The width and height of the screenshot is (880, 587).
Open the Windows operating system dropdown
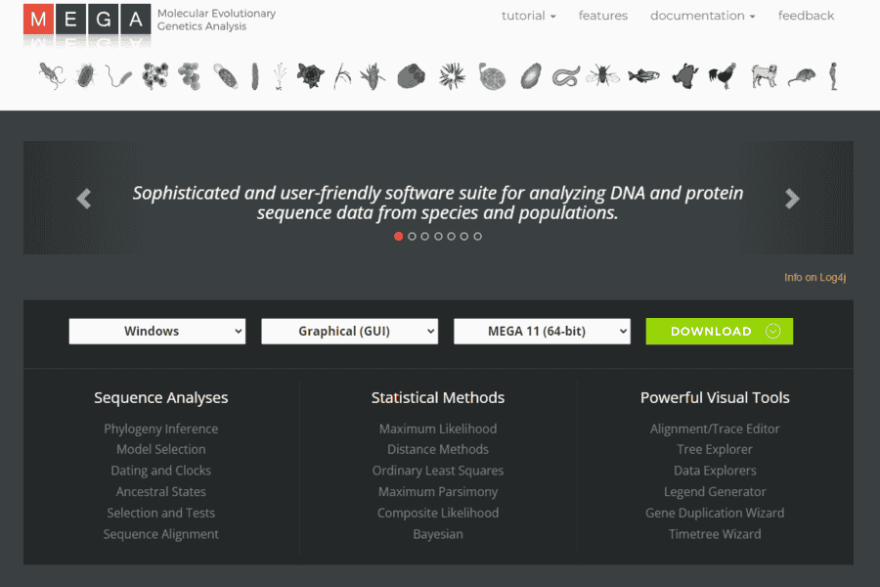pos(156,332)
